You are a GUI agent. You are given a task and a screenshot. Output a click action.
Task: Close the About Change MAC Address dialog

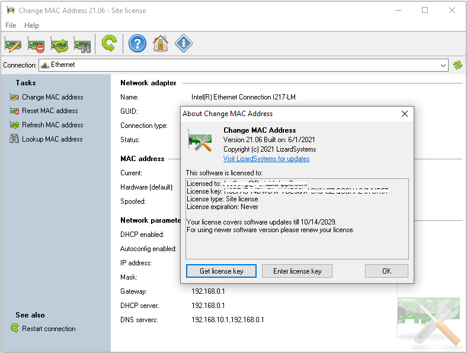[404, 114]
